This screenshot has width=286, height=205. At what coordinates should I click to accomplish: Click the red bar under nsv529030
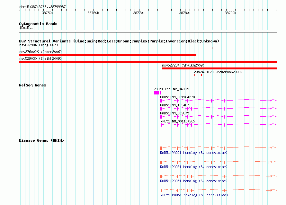coord(148,62)
